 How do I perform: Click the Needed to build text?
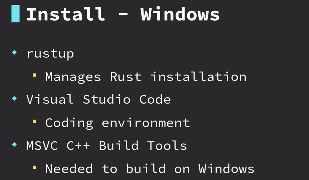pyautogui.click(x=105, y=169)
